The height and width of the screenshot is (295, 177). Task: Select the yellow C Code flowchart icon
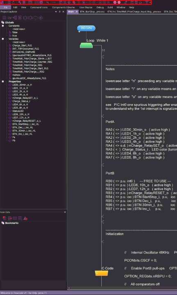pyautogui.click(x=101, y=273)
